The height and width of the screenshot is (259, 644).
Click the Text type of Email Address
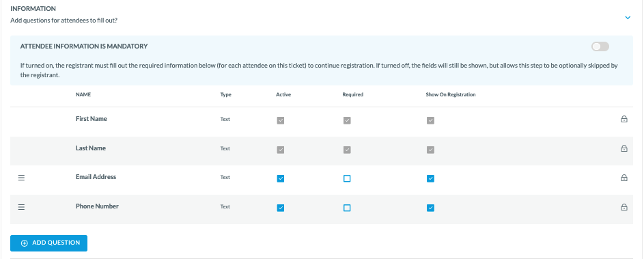click(x=225, y=178)
